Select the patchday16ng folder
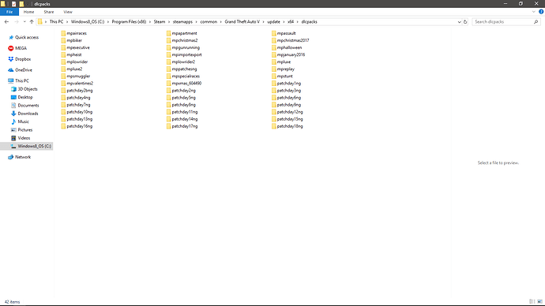Image resolution: width=545 pixels, height=306 pixels. [77, 126]
